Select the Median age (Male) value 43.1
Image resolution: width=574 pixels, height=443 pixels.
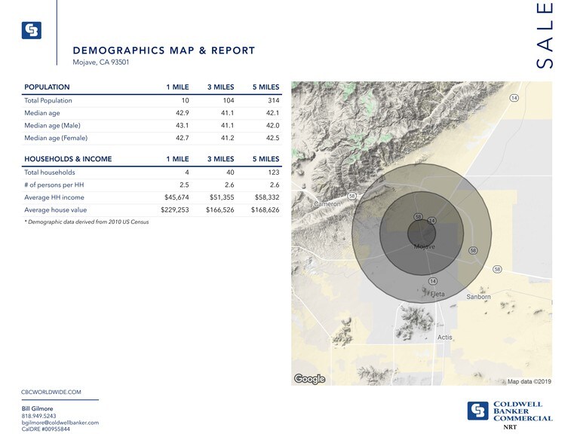[x=183, y=125]
